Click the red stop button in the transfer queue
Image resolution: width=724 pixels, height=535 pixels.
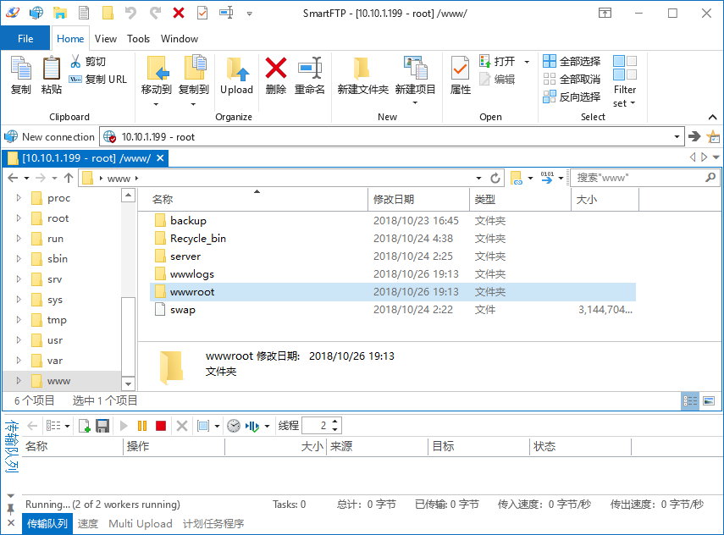pos(161,426)
